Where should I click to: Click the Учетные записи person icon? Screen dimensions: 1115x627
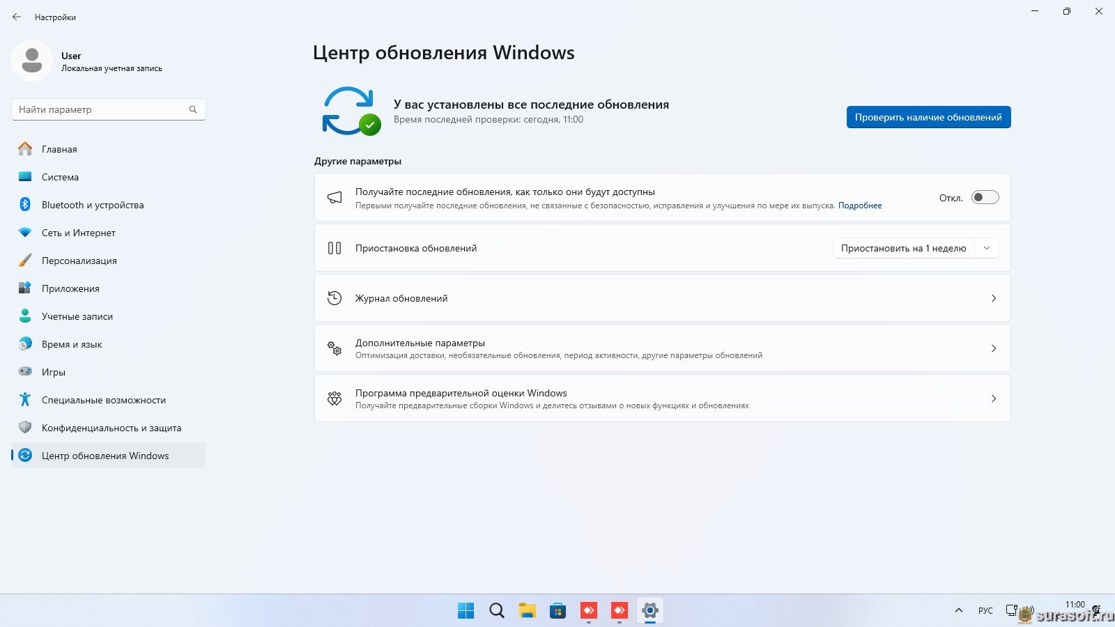click(25, 316)
